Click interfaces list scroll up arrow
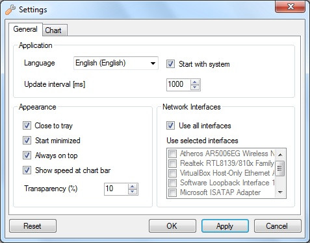This screenshot has height=243, width=310. tap(280, 155)
